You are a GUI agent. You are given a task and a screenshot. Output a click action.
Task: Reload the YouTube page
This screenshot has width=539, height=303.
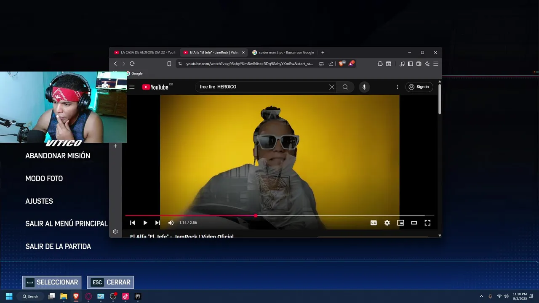tap(132, 64)
